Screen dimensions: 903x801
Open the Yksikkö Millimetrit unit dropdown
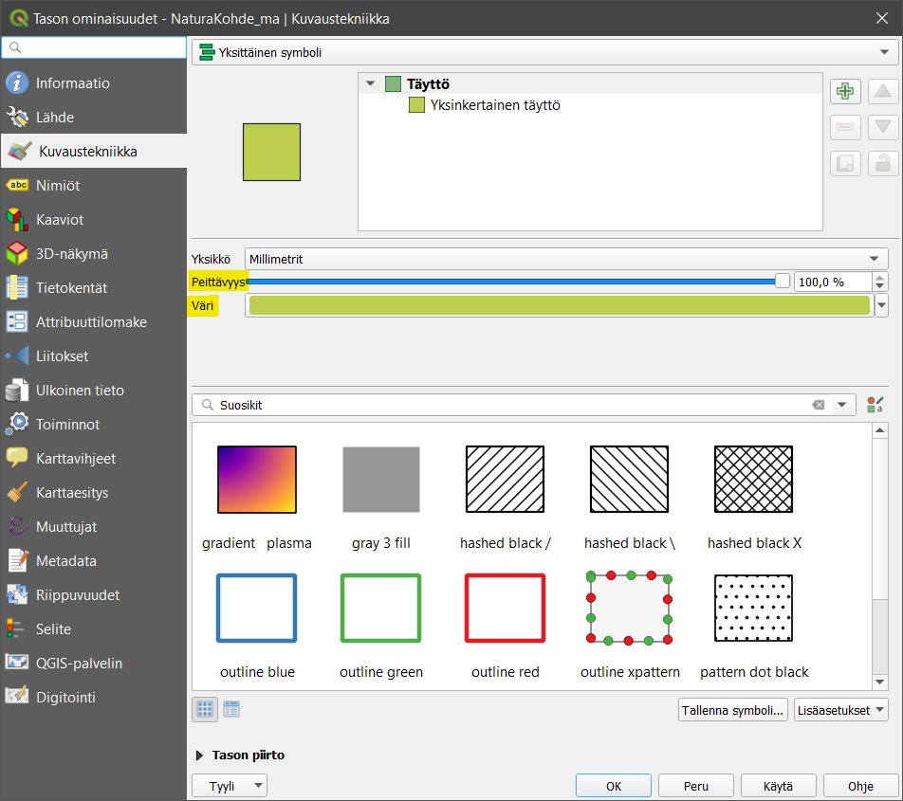(566, 259)
